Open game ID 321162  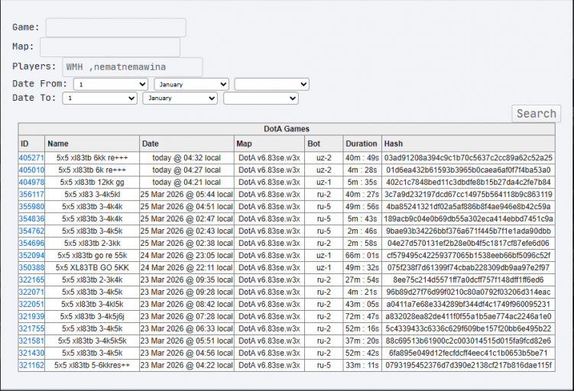point(31,365)
